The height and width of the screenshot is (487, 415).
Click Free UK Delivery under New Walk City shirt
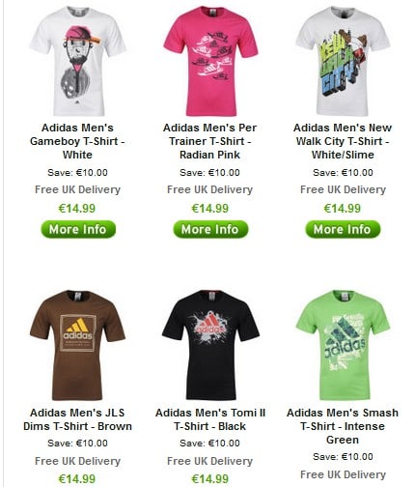[343, 189]
